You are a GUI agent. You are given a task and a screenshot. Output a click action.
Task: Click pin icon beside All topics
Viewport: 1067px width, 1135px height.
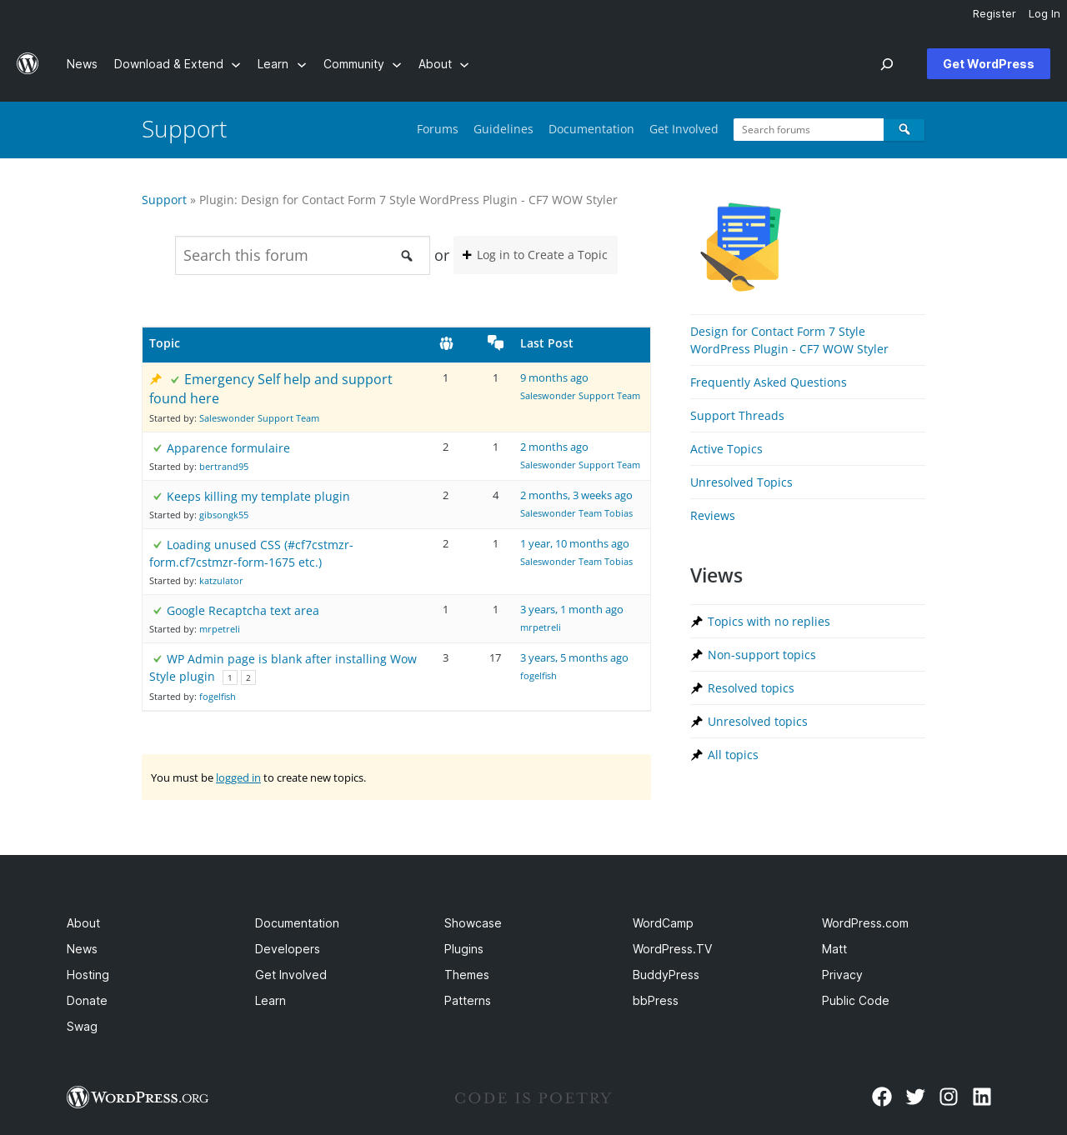[697, 755]
